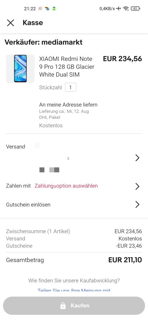Tap the lock icon on Kaufen button

click(63, 305)
